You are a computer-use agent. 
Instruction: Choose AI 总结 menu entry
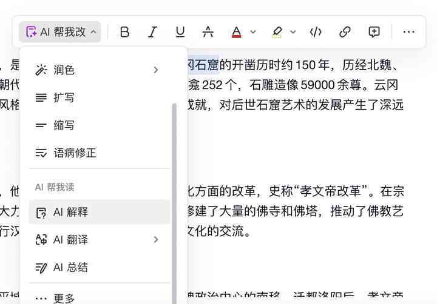click(x=100, y=268)
